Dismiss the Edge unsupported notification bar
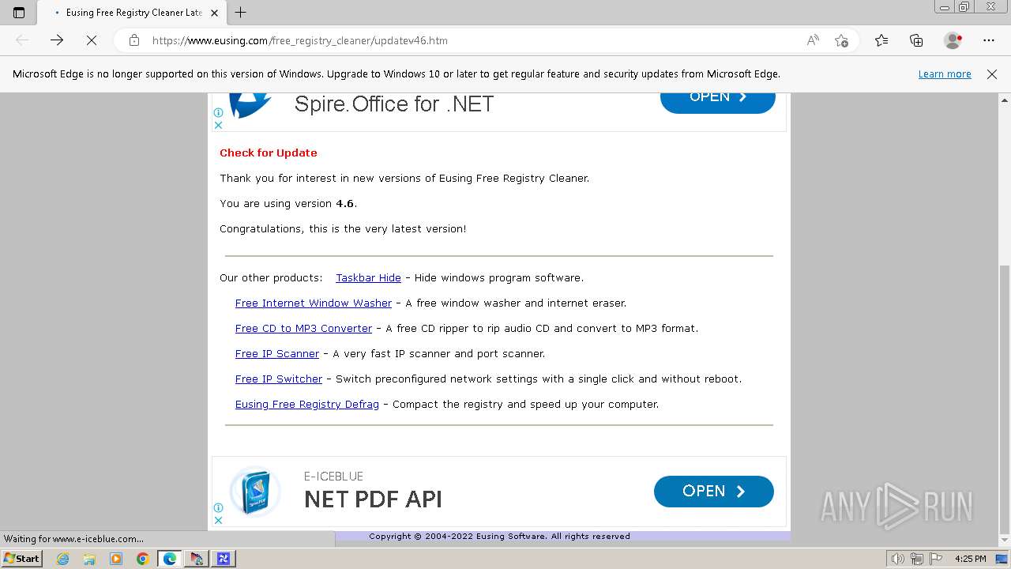 (992, 74)
